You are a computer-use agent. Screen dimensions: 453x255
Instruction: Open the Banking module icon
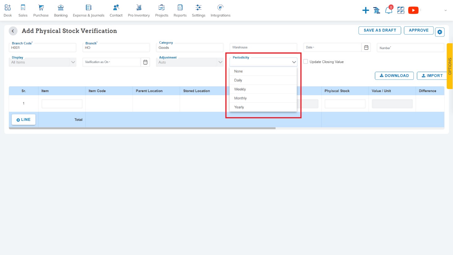pos(61,7)
